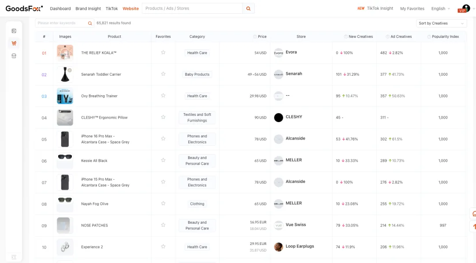This screenshot has height=263, width=476.
Task: Click the Alcanside logo in iPhone 16 row
Action: pyautogui.click(x=279, y=139)
